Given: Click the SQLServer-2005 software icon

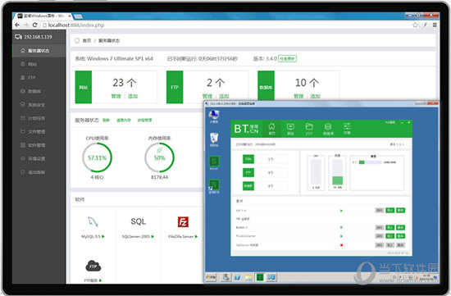Looking at the screenshot, I should 138,221.
